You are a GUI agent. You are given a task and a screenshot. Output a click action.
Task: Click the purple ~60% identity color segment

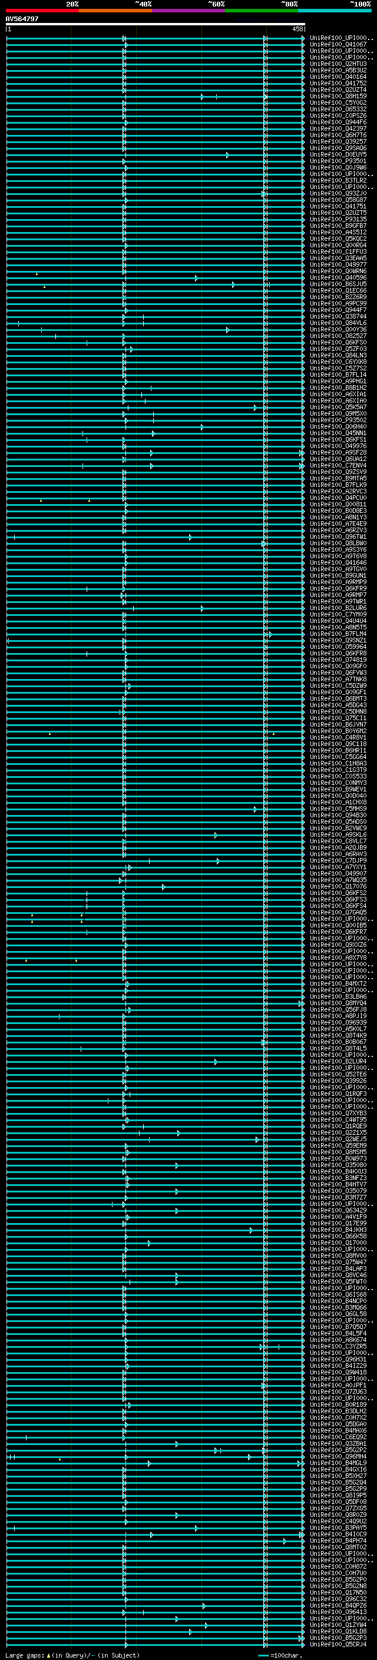point(189,11)
